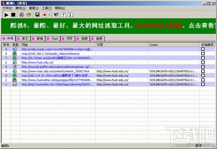
Task: Save list with floppy disk icon
Action: (37, 15)
